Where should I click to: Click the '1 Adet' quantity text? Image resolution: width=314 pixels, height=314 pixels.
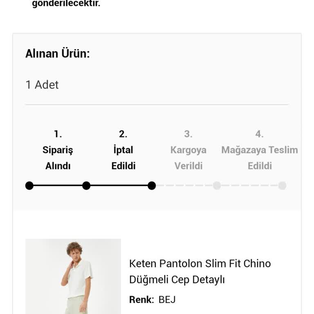click(42, 85)
